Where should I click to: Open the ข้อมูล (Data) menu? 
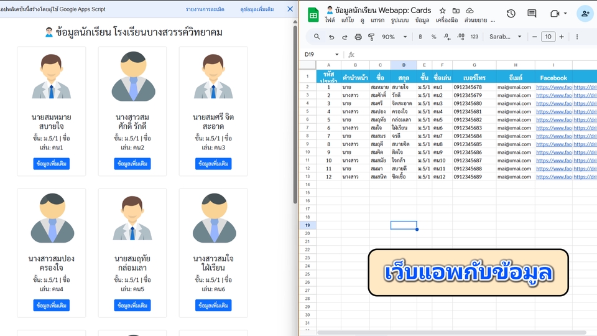point(422,20)
